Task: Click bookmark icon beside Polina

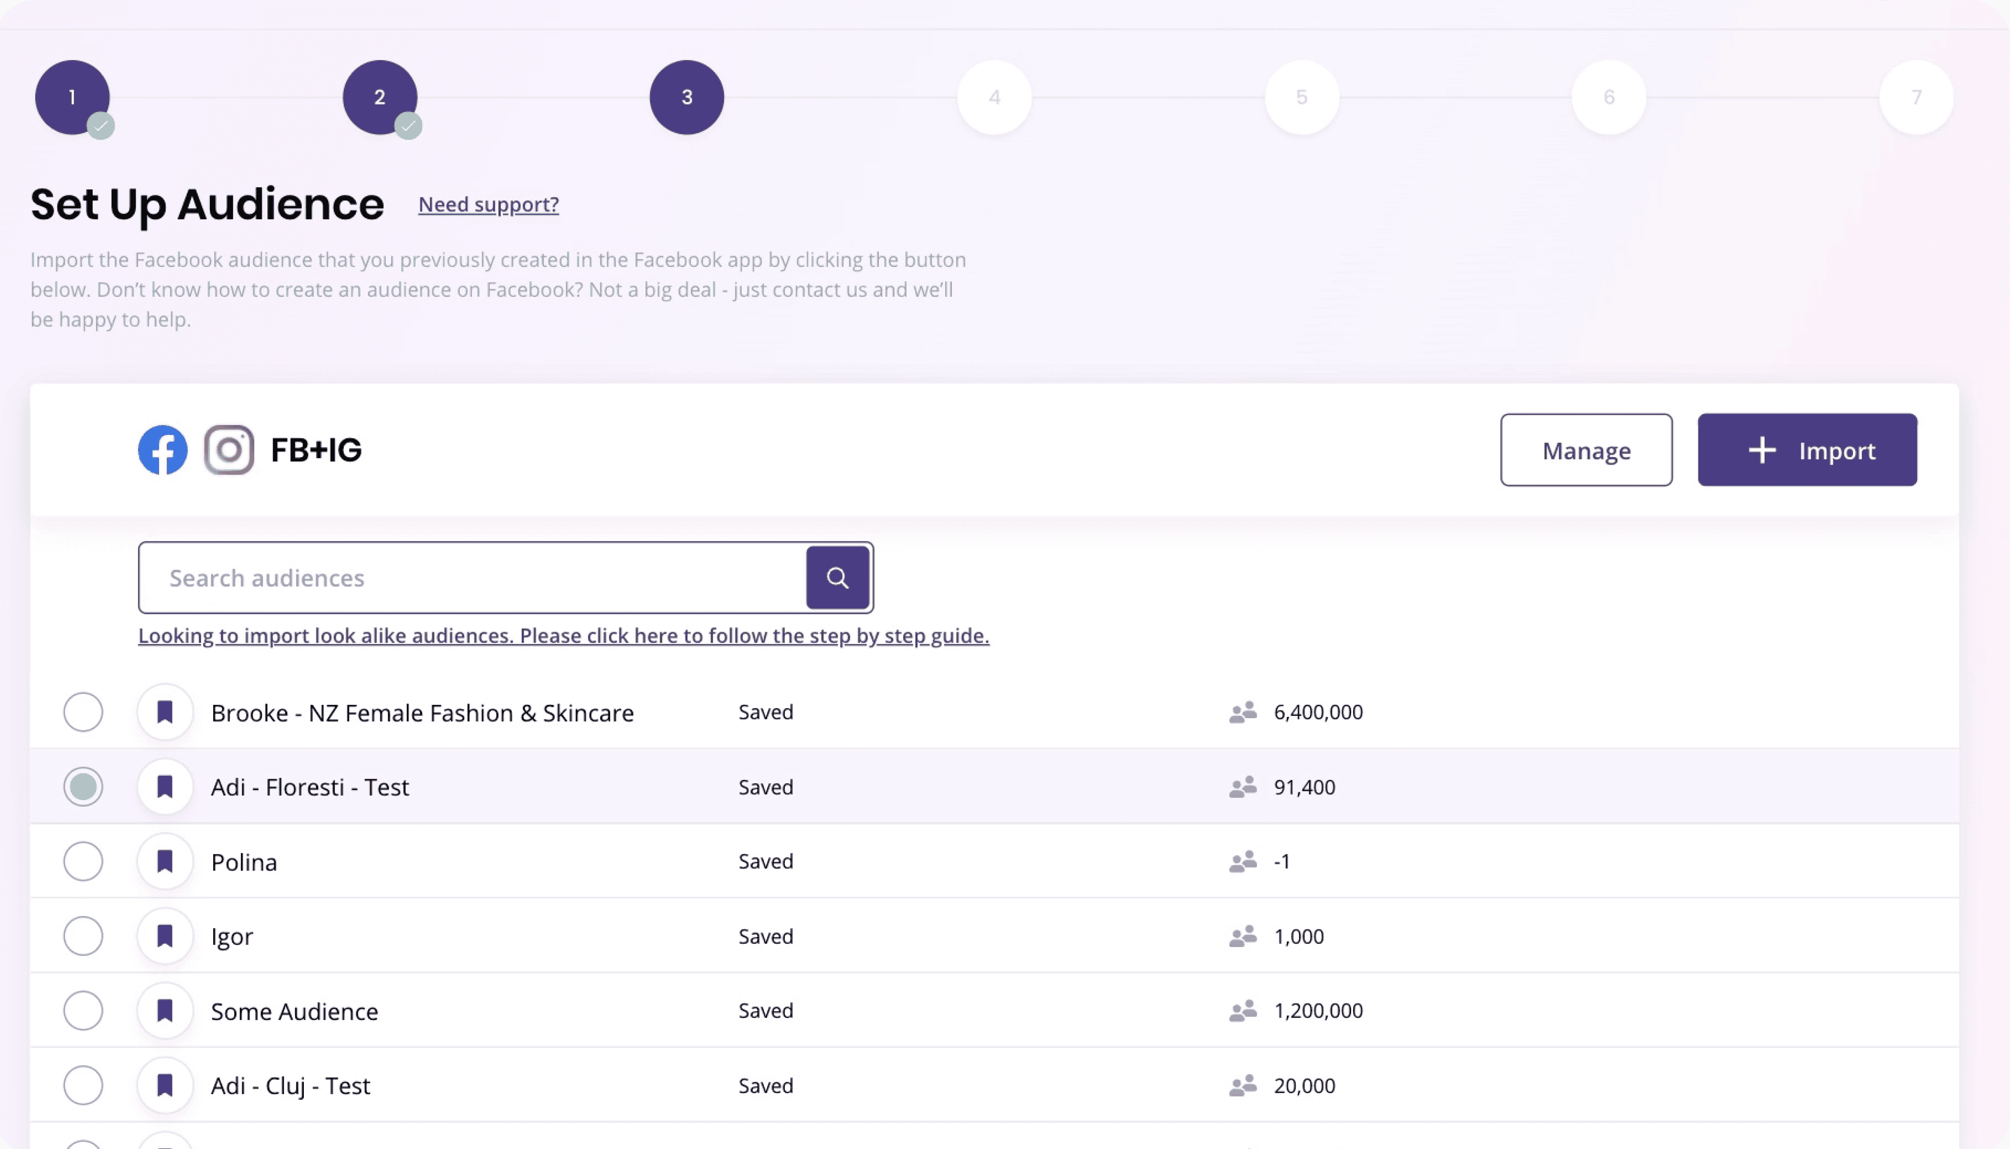Action: 165,861
